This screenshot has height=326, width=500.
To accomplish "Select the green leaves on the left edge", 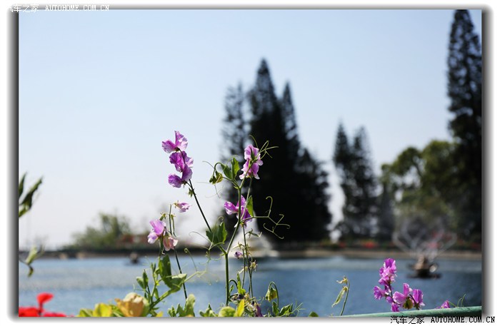I will (x=29, y=196).
